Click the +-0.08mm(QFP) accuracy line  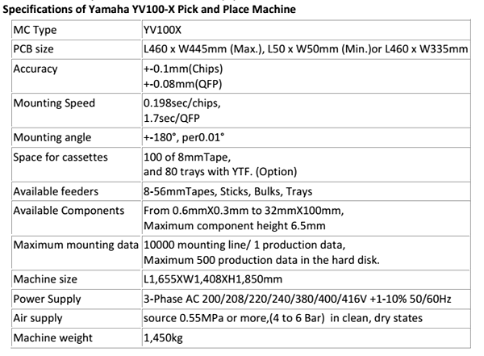click(181, 83)
